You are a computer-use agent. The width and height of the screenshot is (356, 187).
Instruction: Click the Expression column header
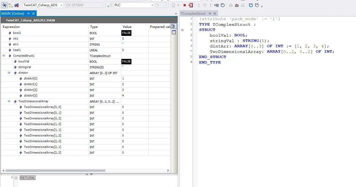[x=45, y=27]
